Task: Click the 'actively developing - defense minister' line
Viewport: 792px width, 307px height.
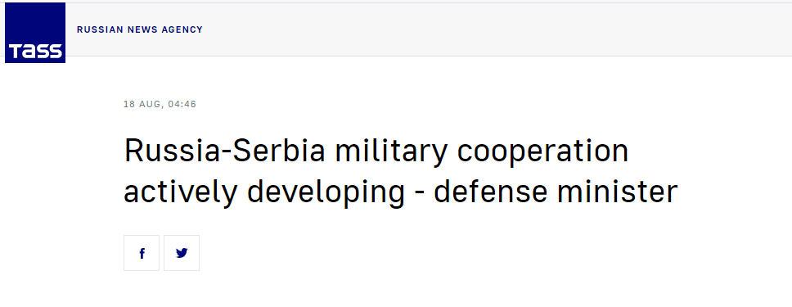Action: 401,192
